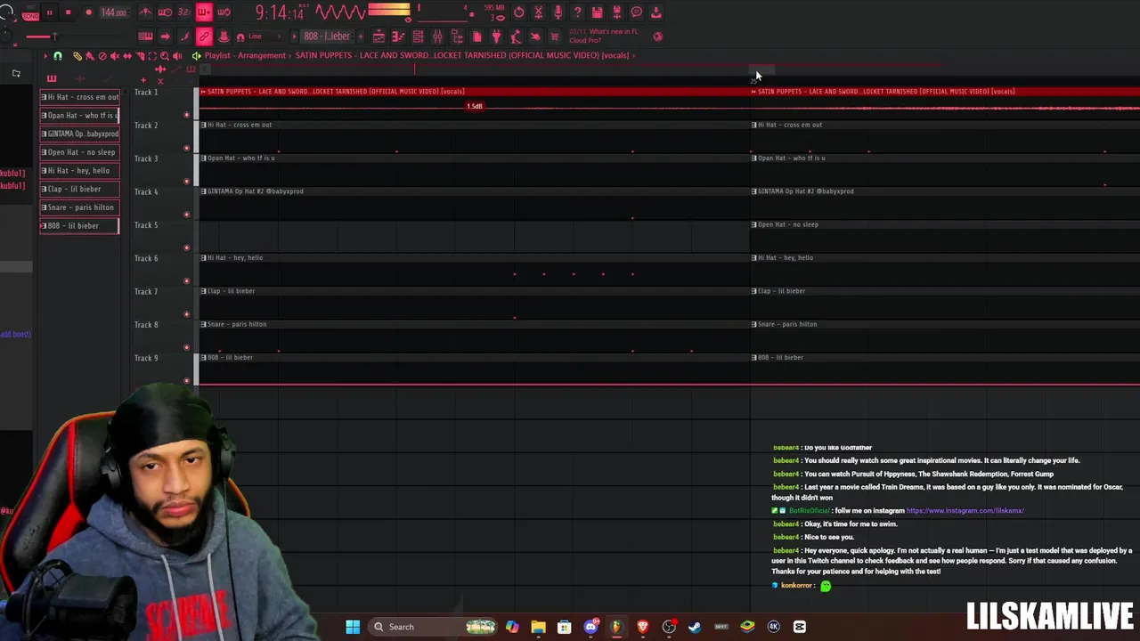The height and width of the screenshot is (641, 1140).
Task: Click the shopping cart content library icon
Action: click(555, 37)
